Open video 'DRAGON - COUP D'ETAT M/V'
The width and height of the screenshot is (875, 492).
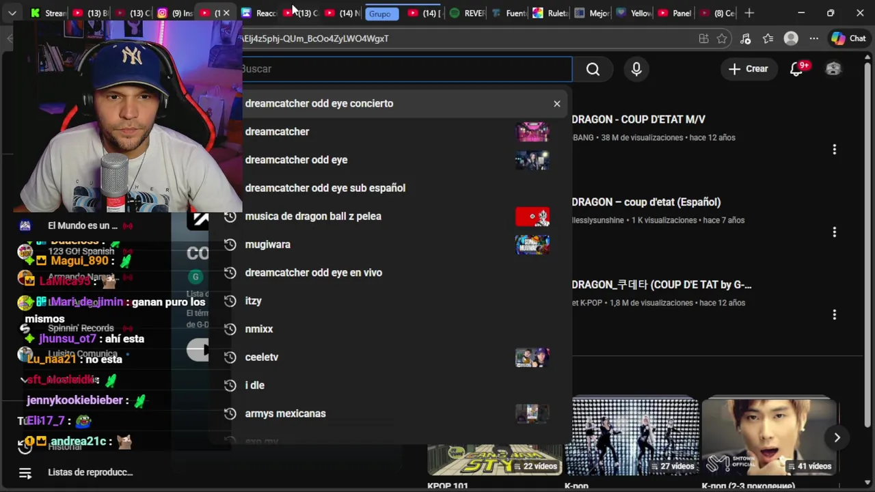tap(638, 120)
